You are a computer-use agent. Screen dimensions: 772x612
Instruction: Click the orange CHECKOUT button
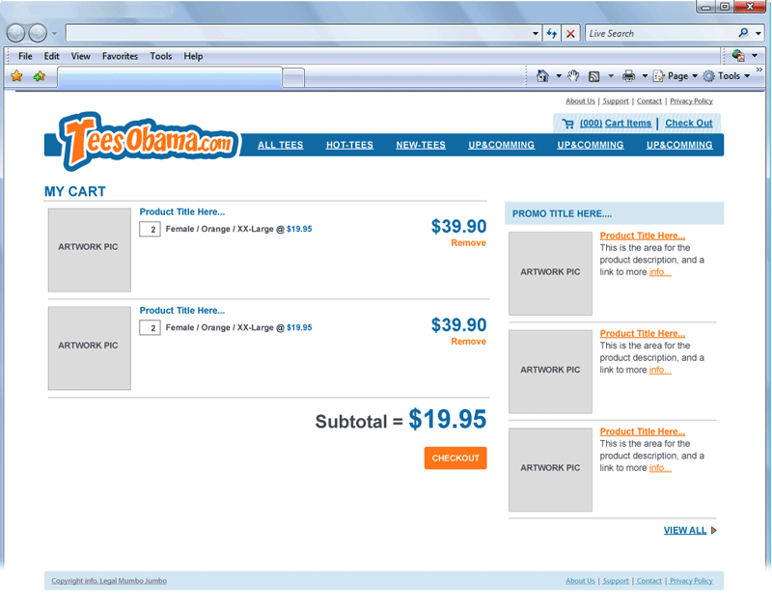point(455,458)
